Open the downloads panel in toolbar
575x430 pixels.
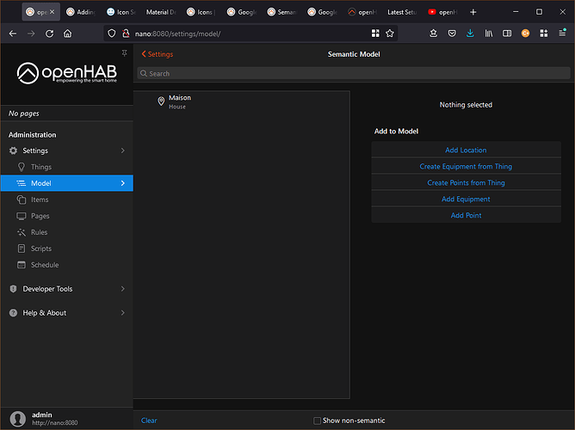(470, 34)
